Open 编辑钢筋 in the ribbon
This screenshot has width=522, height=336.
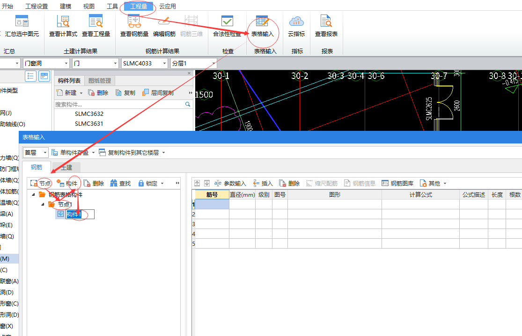[x=164, y=27]
